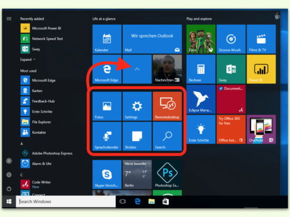Open the Erste Schritte tile

pyautogui.click(x=201, y=129)
